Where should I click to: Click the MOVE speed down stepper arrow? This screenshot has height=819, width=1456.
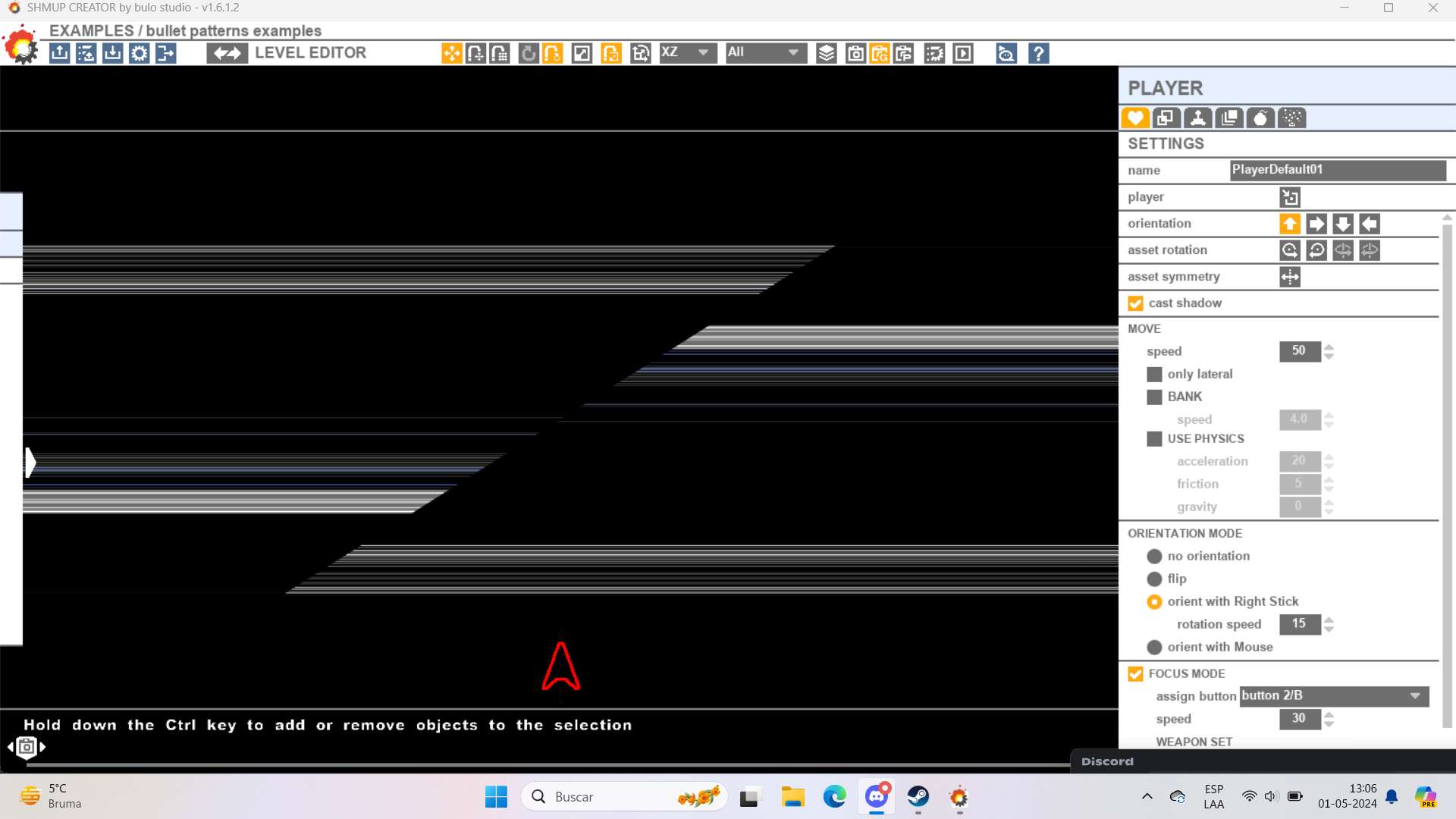pos(1329,356)
